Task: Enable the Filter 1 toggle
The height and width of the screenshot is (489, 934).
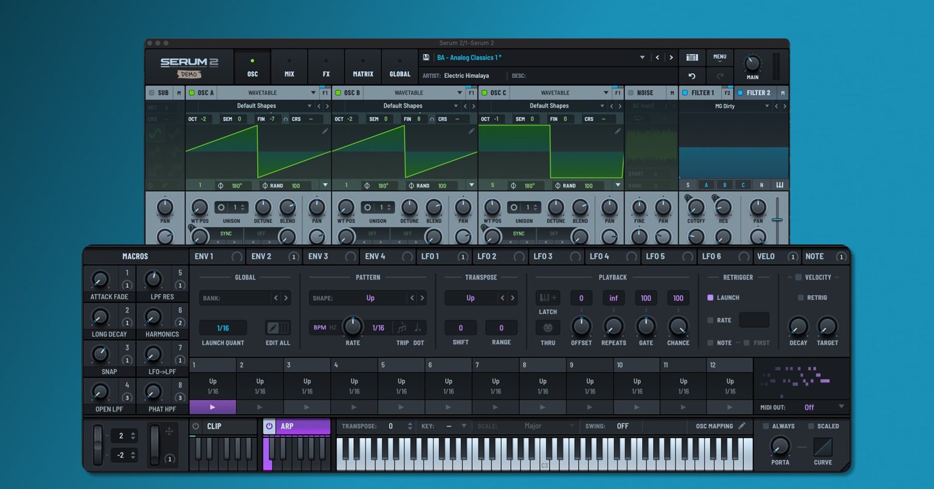Action: [685, 92]
